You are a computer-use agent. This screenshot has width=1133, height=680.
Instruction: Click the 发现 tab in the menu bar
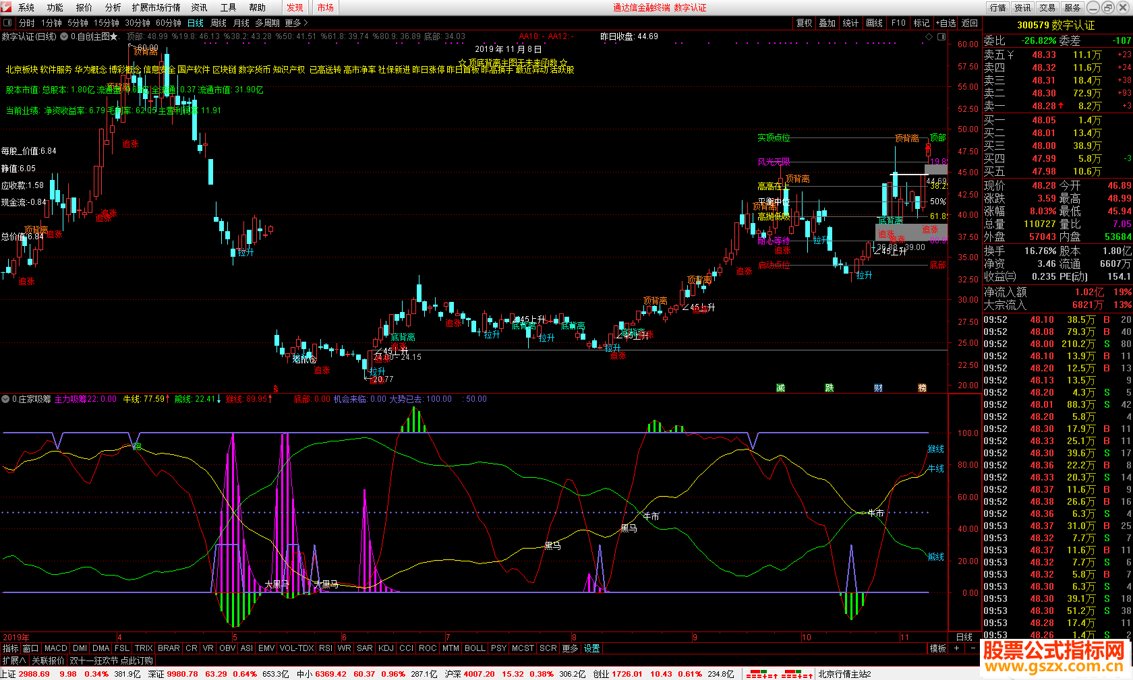coord(295,7)
